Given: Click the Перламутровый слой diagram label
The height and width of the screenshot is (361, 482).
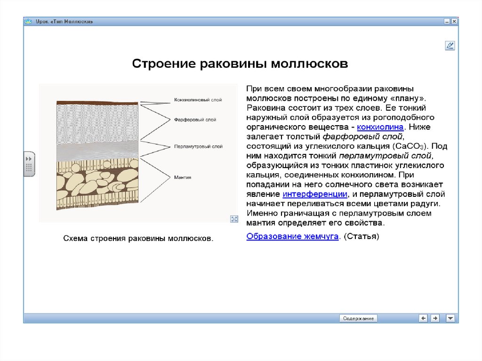Looking at the screenshot, I should (x=198, y=147).
